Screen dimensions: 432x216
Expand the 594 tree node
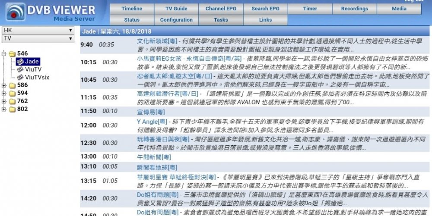coord(4,93)
